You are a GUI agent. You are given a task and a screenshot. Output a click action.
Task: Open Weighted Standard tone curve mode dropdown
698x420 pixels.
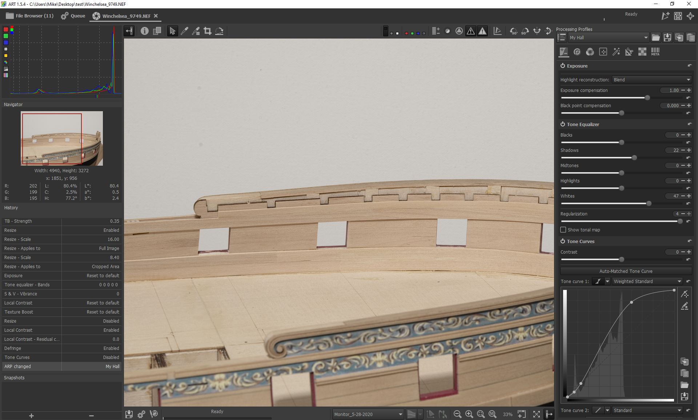click(647, 281)
